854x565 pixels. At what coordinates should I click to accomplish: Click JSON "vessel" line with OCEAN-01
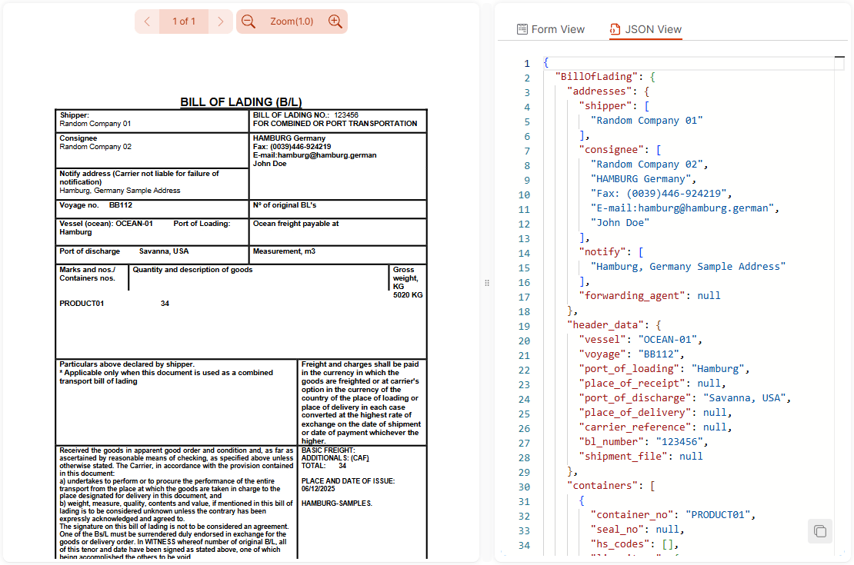pos(640,340)
